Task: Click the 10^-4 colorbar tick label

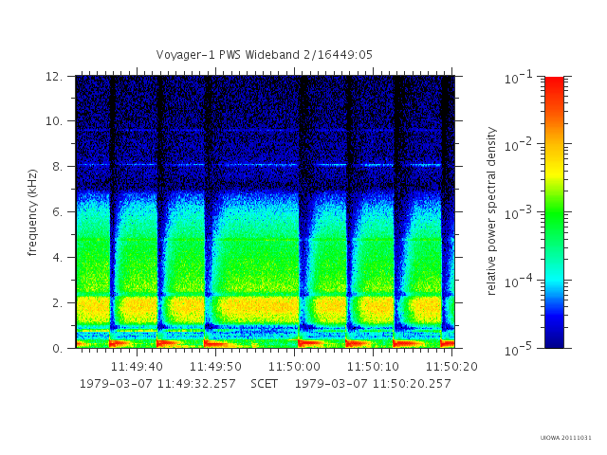Action: click(x=520, y=282)
